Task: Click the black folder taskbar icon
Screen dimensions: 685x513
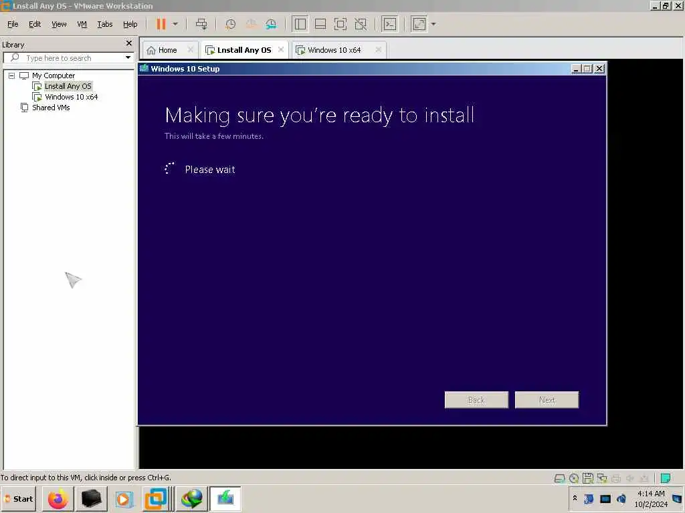Action: pyautogui.click(x=91, y=498)
